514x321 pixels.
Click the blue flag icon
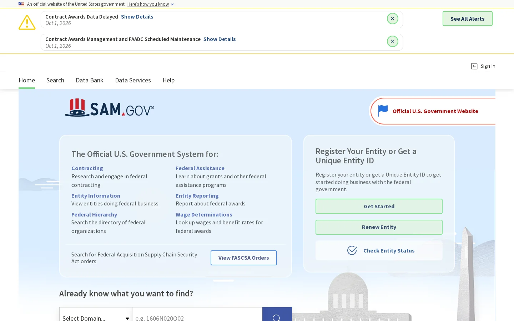(x=383, y=111)
